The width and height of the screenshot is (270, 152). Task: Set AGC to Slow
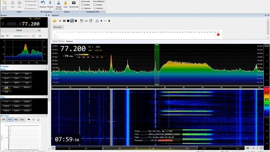point(22,119)
